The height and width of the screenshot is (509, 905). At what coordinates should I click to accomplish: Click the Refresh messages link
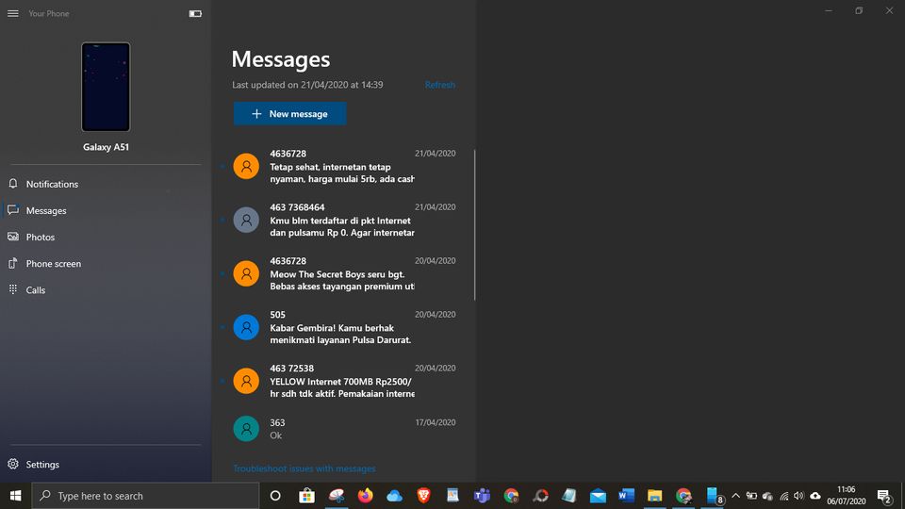coord(439,85)
